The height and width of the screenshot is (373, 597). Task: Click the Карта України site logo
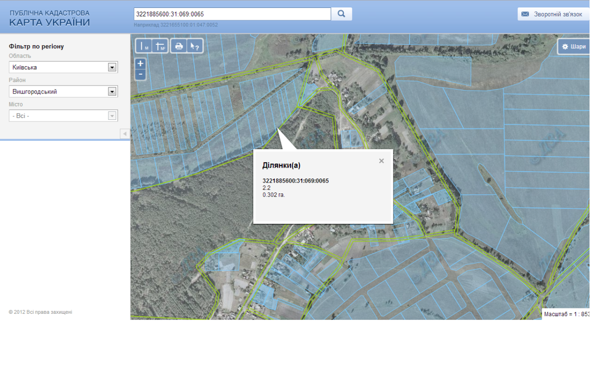pyautogui.click(x=50, y=18)
